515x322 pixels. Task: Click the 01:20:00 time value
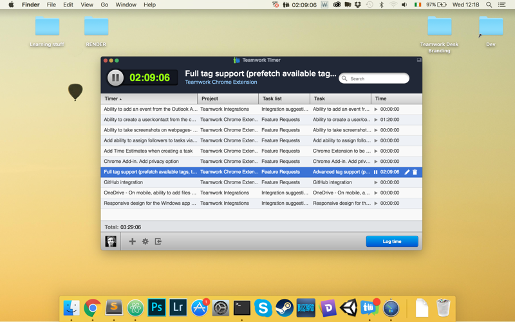pyautogui.click(x=390, y=120)
